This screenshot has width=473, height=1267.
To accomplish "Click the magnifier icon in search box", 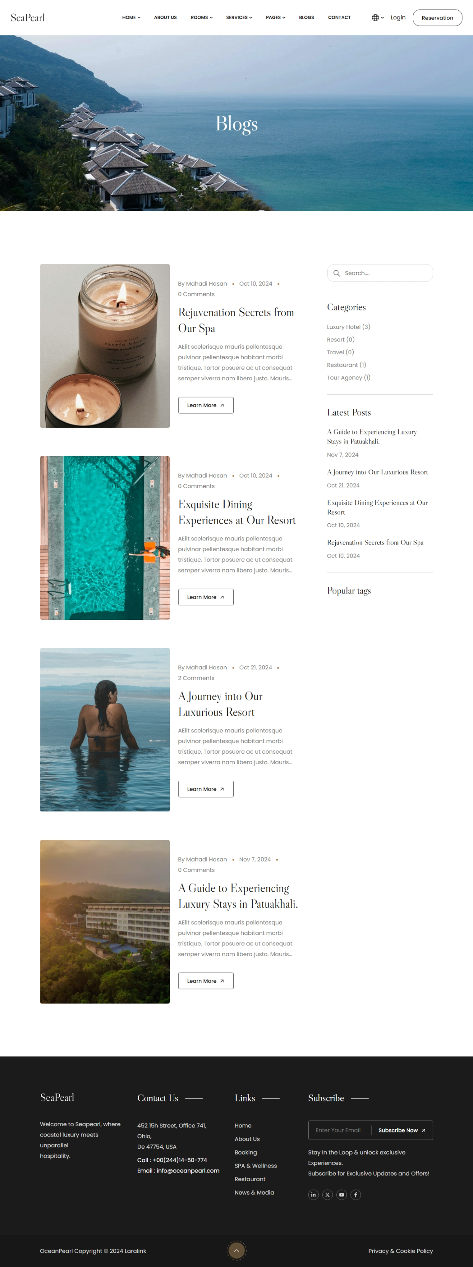I will click(336, 273).
